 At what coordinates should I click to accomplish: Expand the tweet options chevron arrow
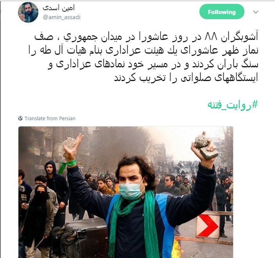click(x=256, y=12)
